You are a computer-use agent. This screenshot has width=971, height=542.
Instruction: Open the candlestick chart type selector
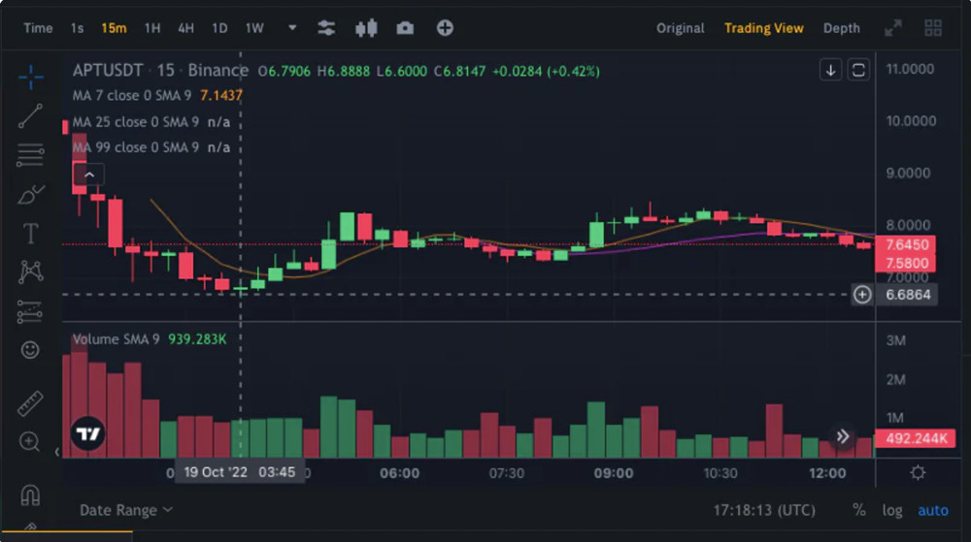[x=366, y=28]
